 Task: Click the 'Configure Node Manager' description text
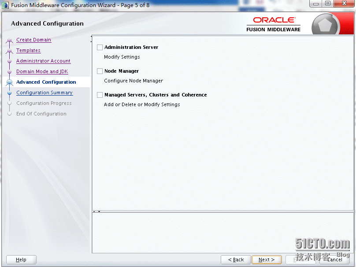(x=133, y=81)
